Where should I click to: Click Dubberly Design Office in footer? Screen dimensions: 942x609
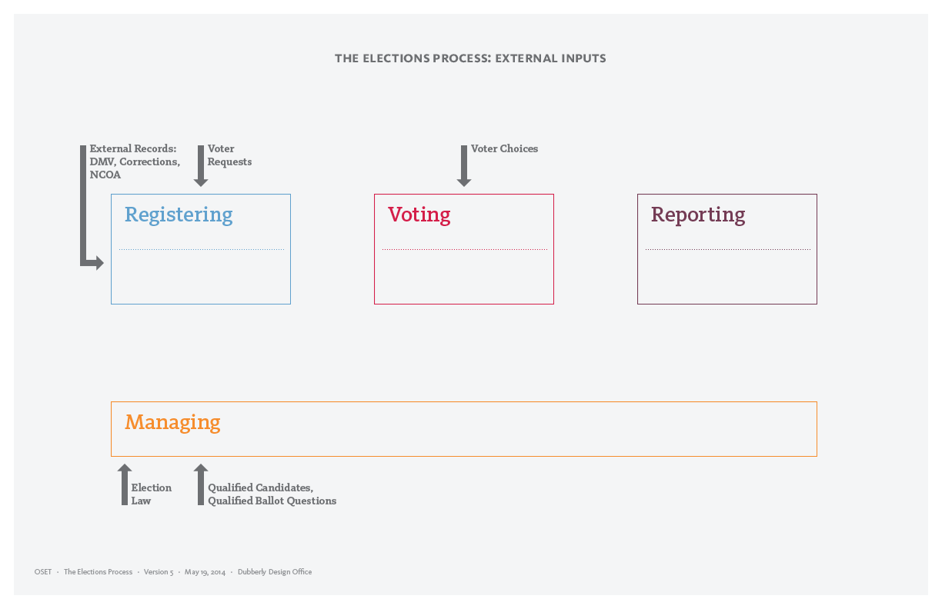click(x=275, y=572)
